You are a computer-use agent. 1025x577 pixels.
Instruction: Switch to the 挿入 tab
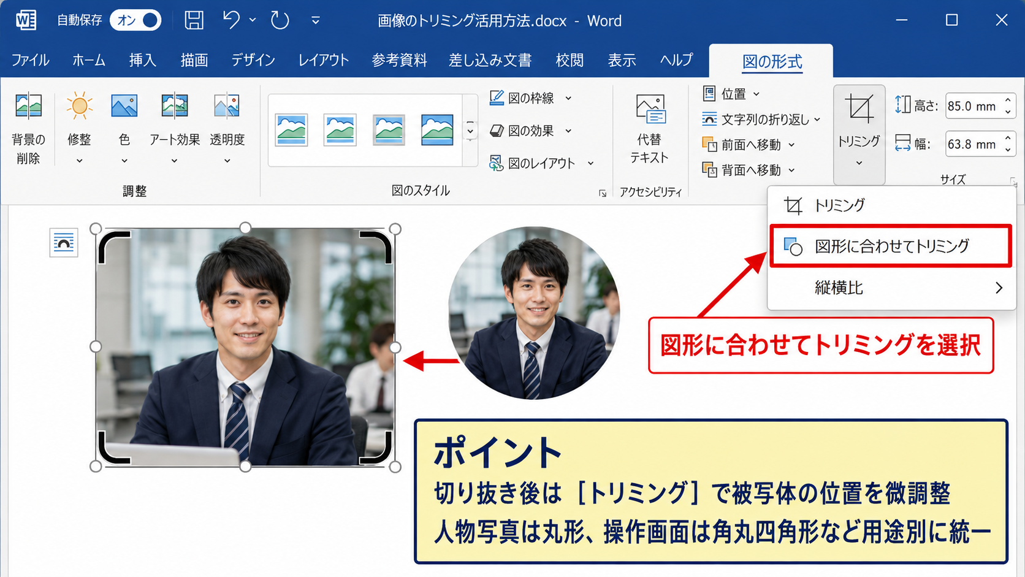(142, 60)
